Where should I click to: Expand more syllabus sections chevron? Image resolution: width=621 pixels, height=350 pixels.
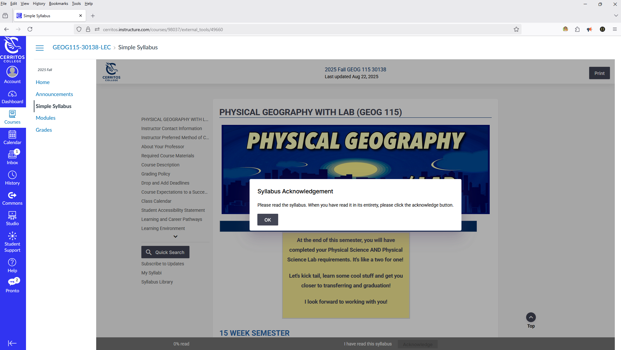coord(175,236)
